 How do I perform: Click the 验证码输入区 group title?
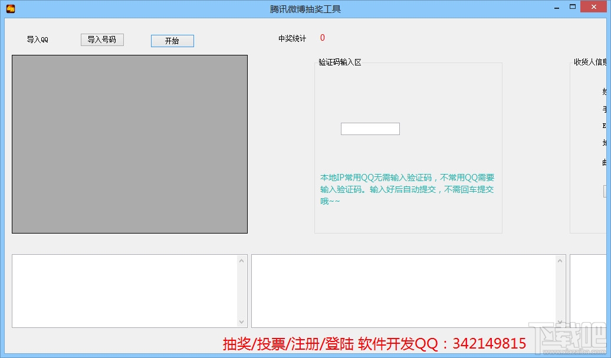pyautogui.click(x=340, y=63)
